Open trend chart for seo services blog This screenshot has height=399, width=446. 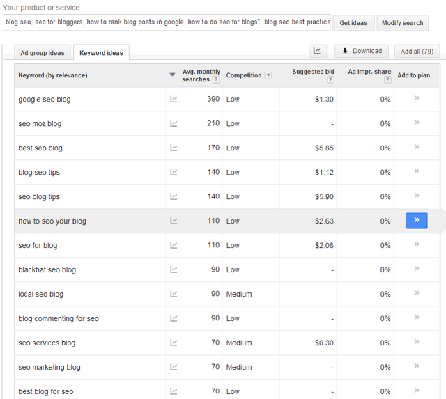coord(174,343)
